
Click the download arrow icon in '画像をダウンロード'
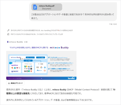click(9, 83)
